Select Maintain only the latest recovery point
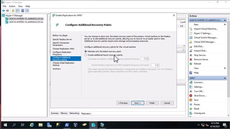The width and height of the screenshot is (230, 129). coord(86,52)
